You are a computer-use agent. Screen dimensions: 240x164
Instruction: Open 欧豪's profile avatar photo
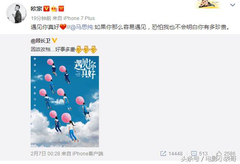[16, 13]
